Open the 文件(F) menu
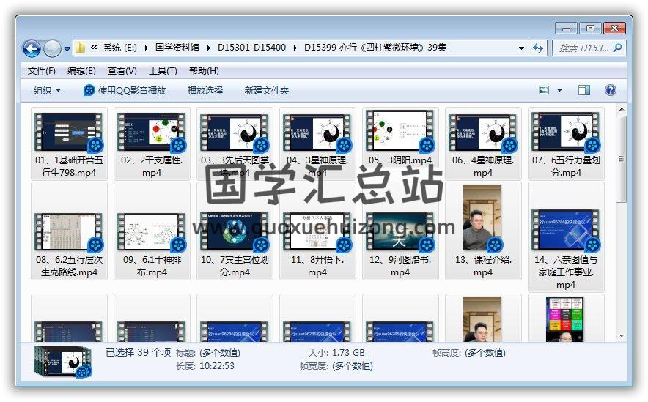This screenshot has height=402, width=648. (41, 71)
